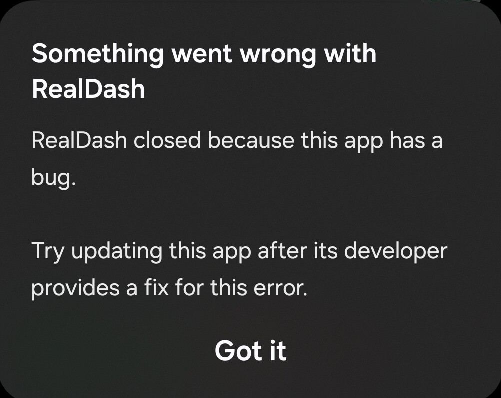
Task: Dismiss the crash dialog with Got it
Action: 251,351
